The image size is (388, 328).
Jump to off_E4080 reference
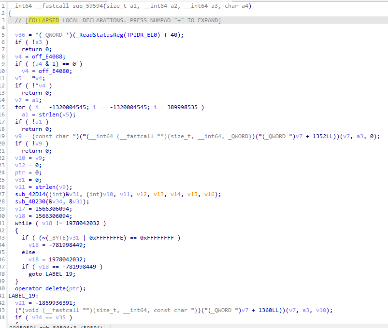(55, 71)
